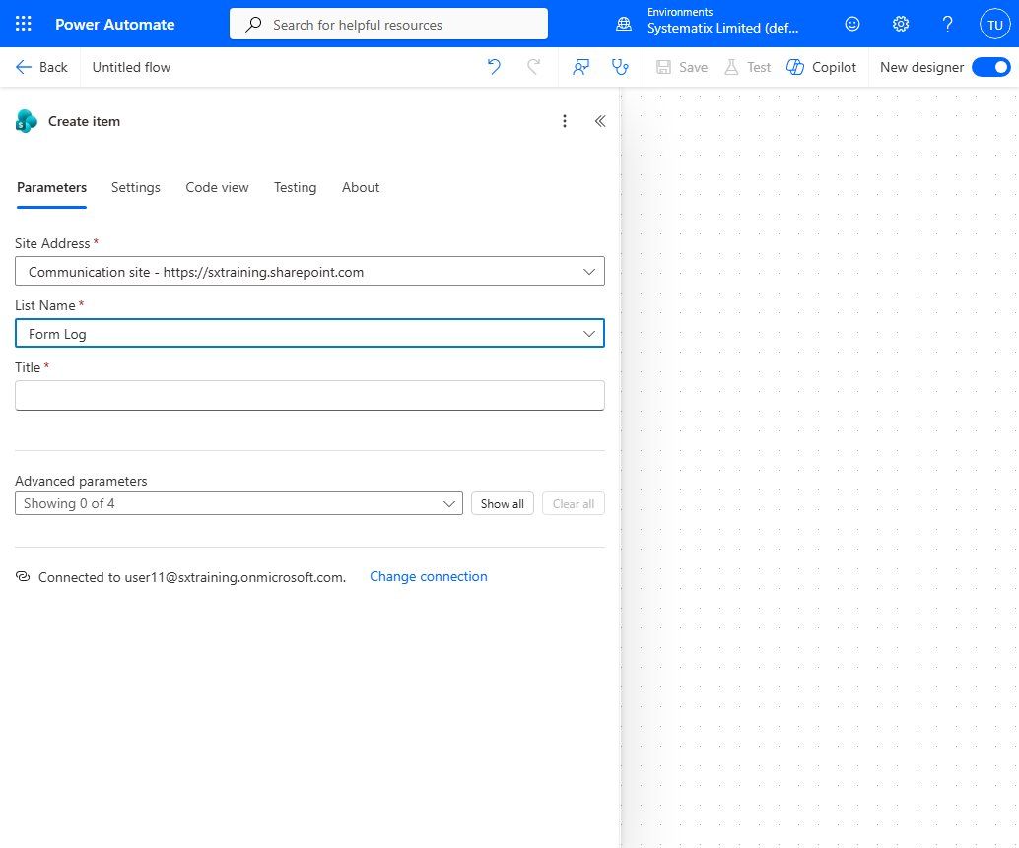Open the Create item more options menu
The height and width of the screenshot is (848, 1019).
(565, 121)
